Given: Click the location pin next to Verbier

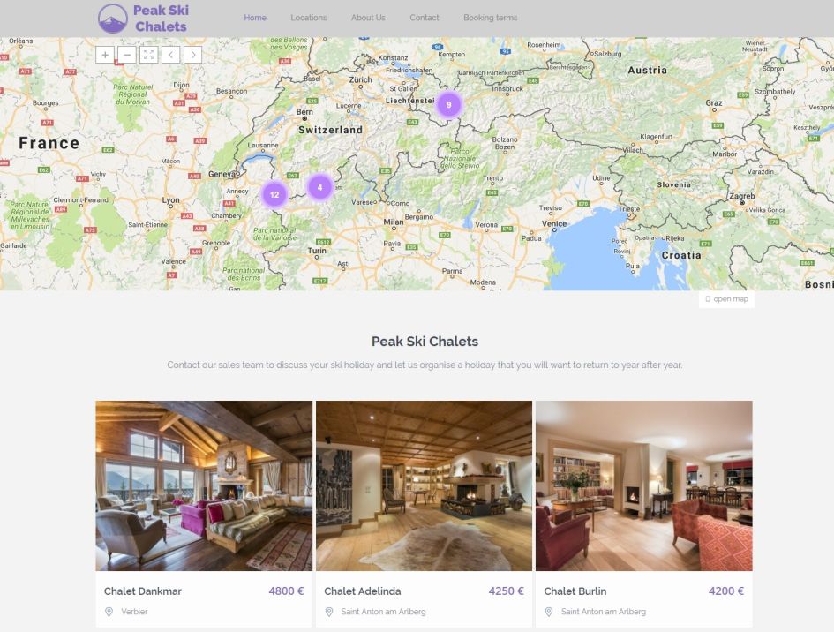Looking at the screenshot, I should click(109, 612).
